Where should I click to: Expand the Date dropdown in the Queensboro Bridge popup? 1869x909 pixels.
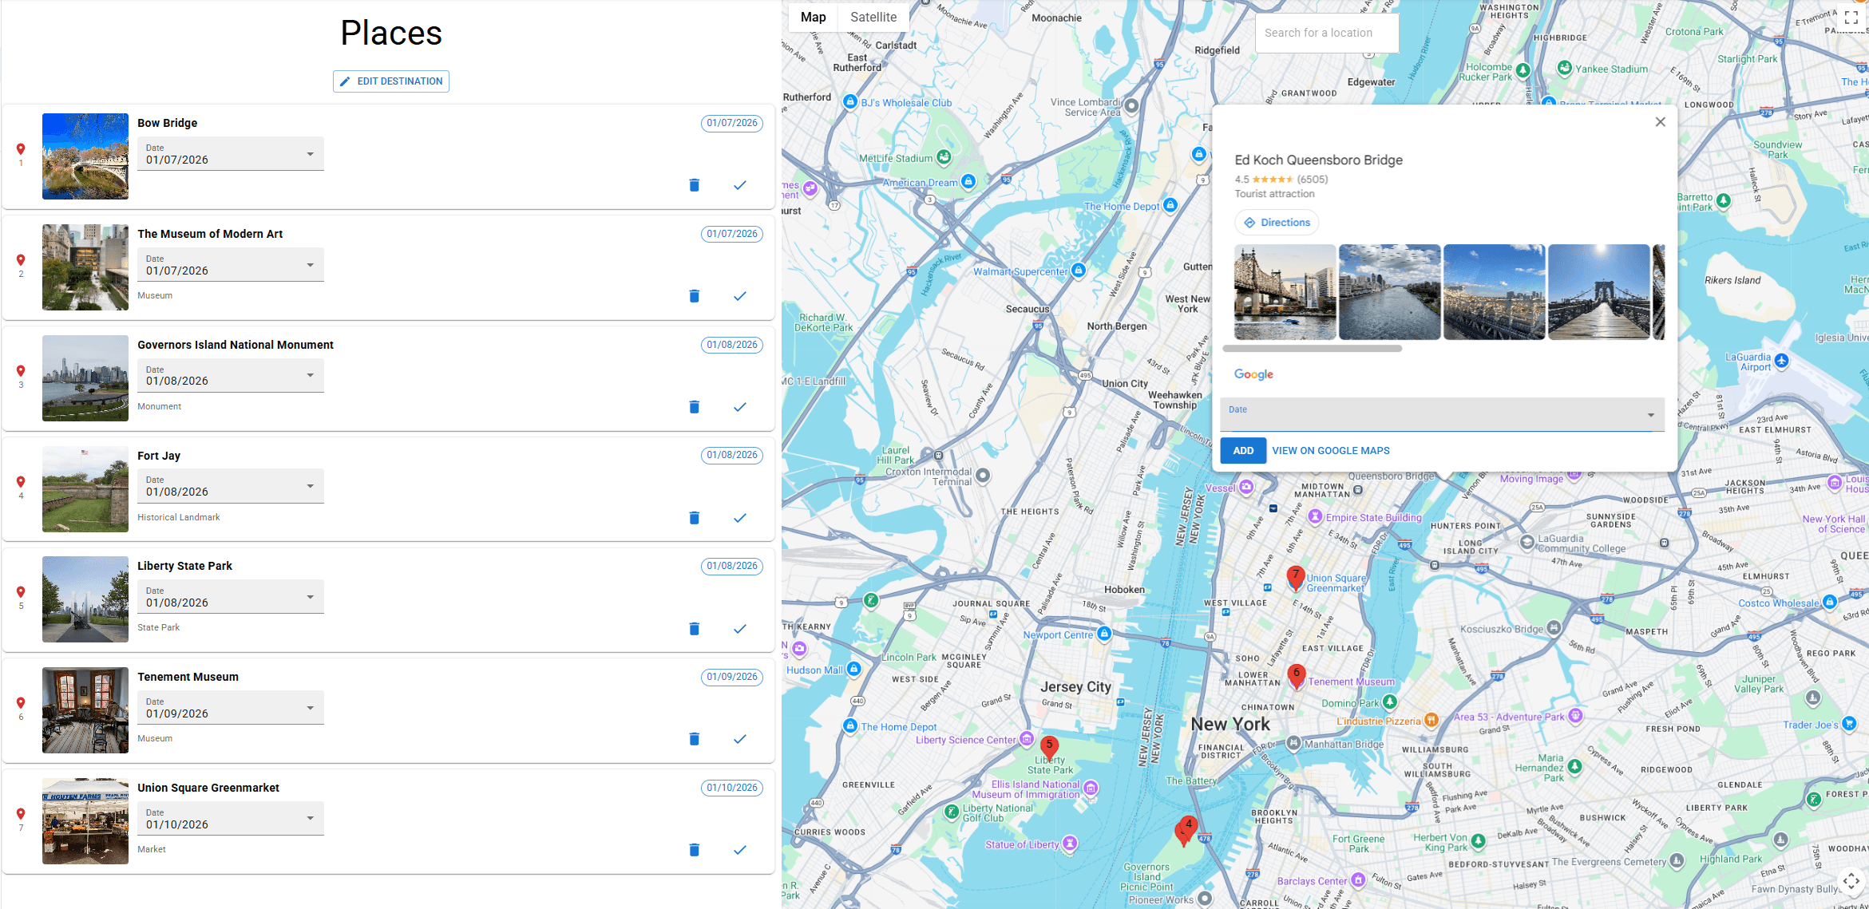pyautogui.click(x=1650, y=414)
